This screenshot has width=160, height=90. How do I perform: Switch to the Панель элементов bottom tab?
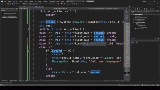coord(13,80)
